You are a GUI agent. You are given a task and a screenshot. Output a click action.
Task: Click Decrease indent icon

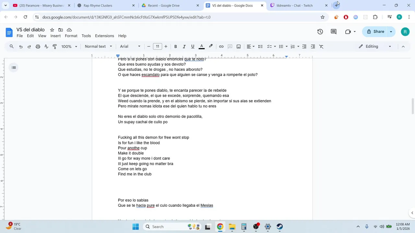pyautogui.click(x=304, y=47)
